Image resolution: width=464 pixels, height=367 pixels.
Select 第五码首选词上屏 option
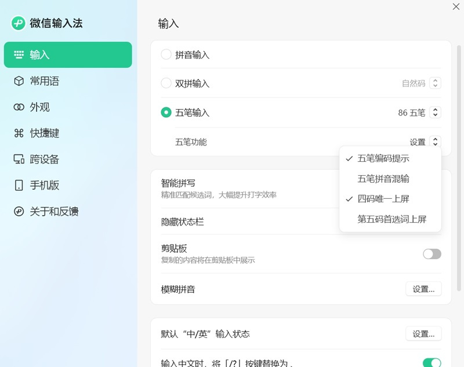click(x=390, y=219)
